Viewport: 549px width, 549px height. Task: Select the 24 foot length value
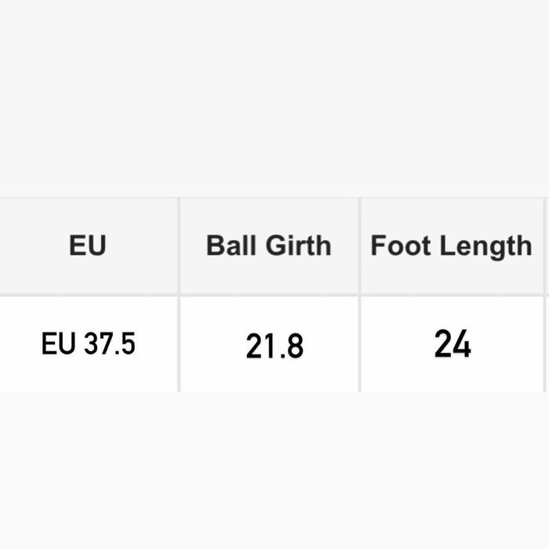coord(453,344)
